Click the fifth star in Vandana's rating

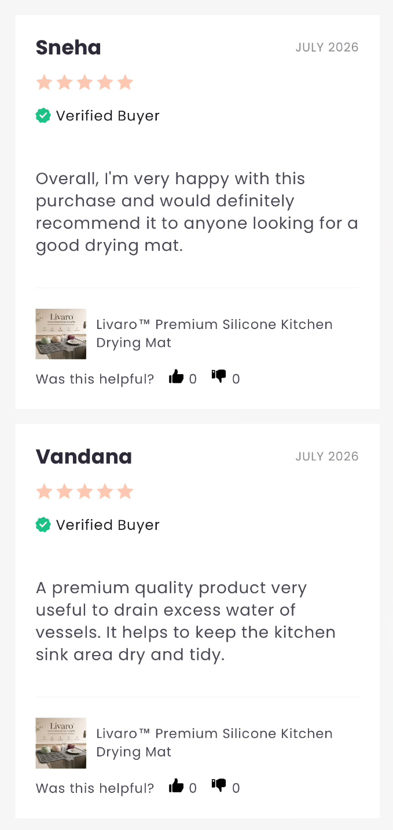pos(125,492)
